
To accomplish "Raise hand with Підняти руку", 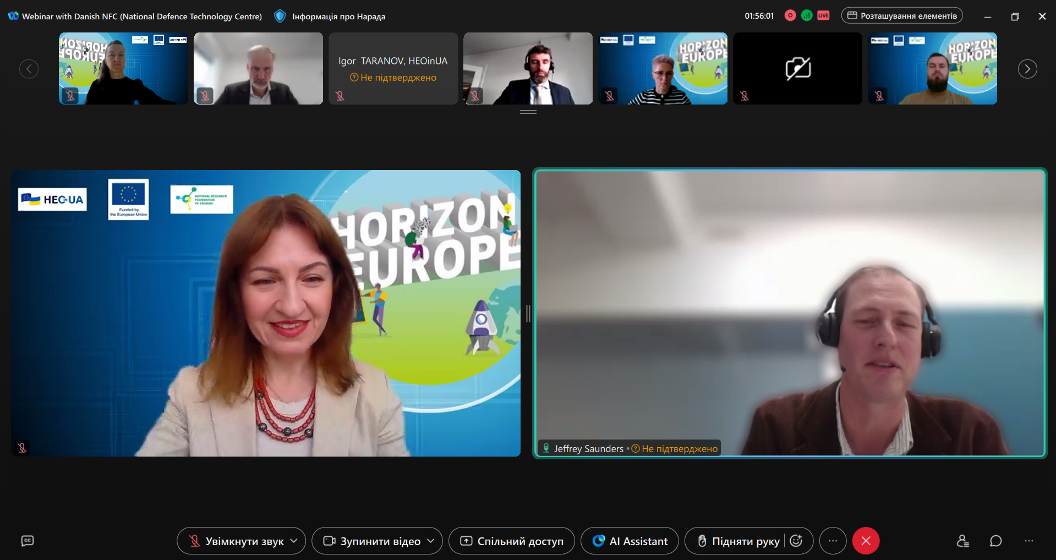I will click(x=738, y=541).
